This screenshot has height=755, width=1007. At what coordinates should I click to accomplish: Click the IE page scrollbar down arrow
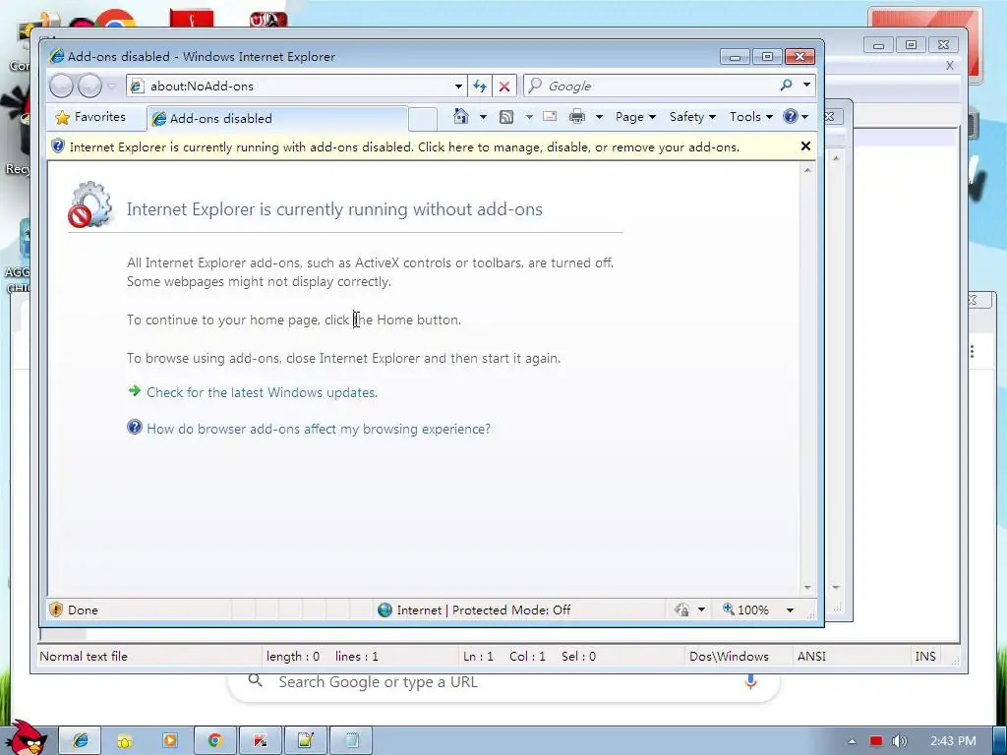pos(807,588)
